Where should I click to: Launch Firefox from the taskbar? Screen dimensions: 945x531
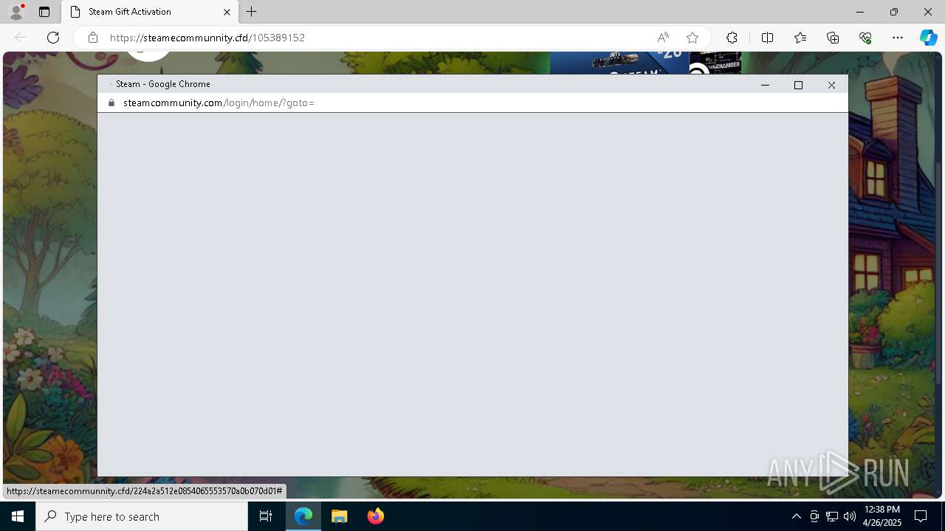tap(375, 516)
